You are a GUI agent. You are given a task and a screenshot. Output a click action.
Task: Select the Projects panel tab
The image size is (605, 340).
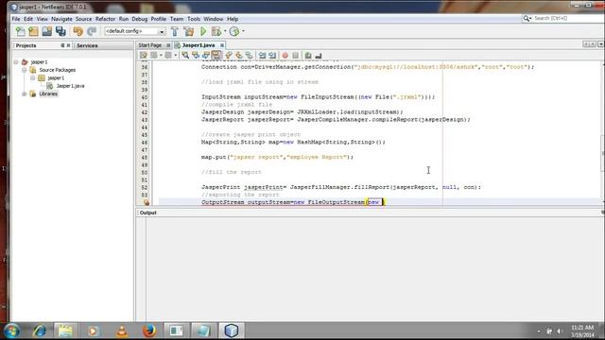[26, 45]
